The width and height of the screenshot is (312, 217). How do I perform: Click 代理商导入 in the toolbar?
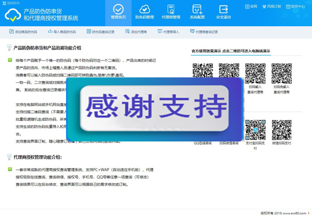pyautogui.click(x=168, y=32)
